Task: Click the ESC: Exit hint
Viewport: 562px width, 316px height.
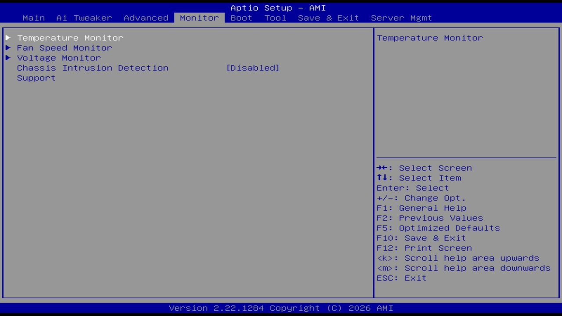Action: 402,279
